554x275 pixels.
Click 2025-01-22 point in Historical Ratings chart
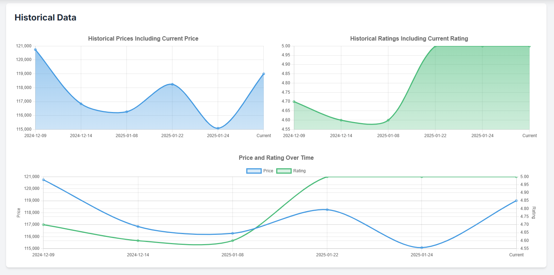[x=435, y=46]
